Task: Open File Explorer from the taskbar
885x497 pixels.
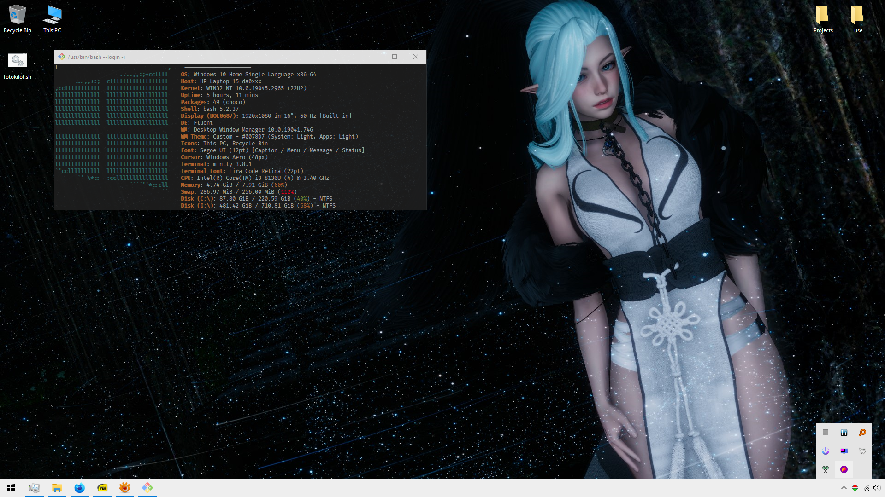Action: (x=57, y=488)
